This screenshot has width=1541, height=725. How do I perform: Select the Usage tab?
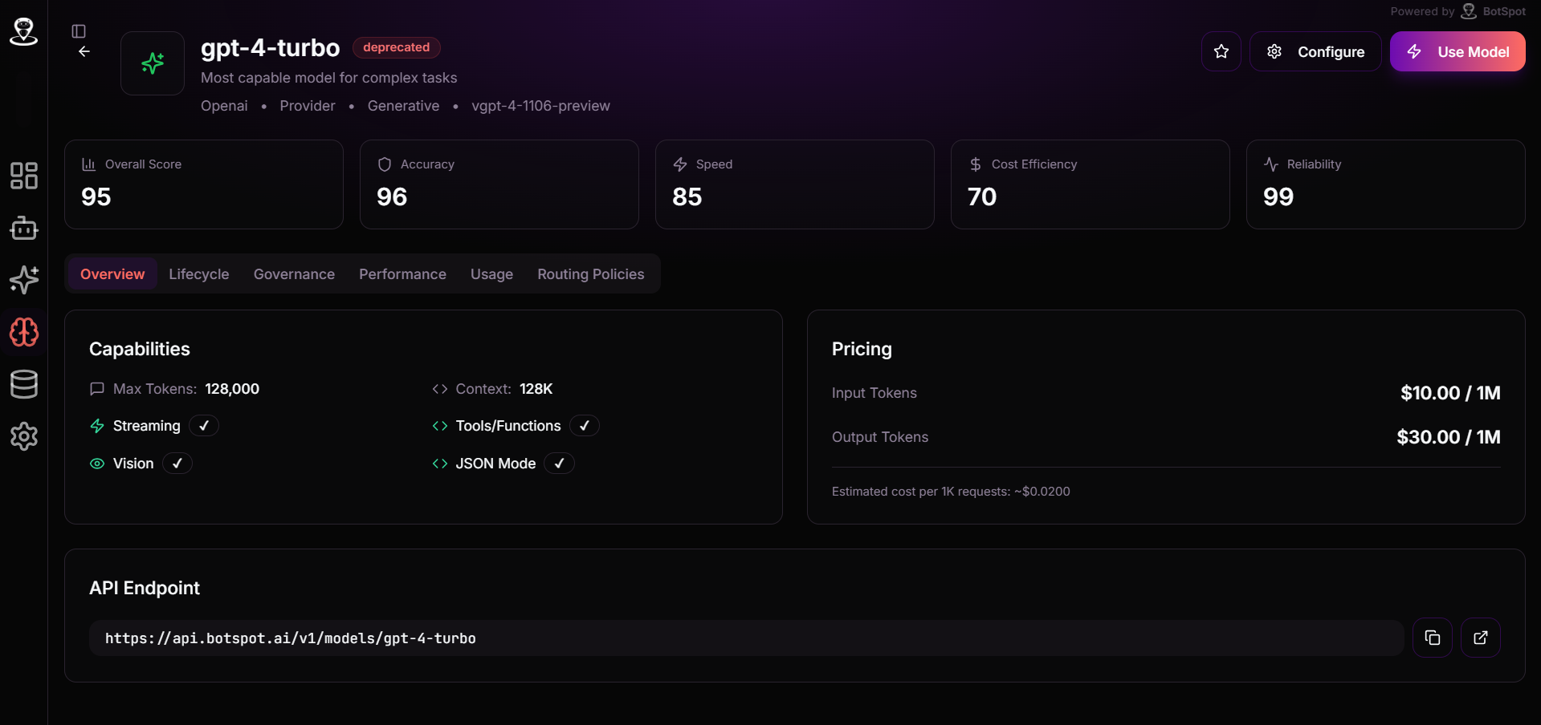tap(491, 274)
